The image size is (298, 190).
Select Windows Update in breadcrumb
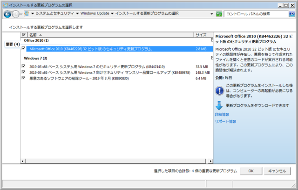click(95, 13)
